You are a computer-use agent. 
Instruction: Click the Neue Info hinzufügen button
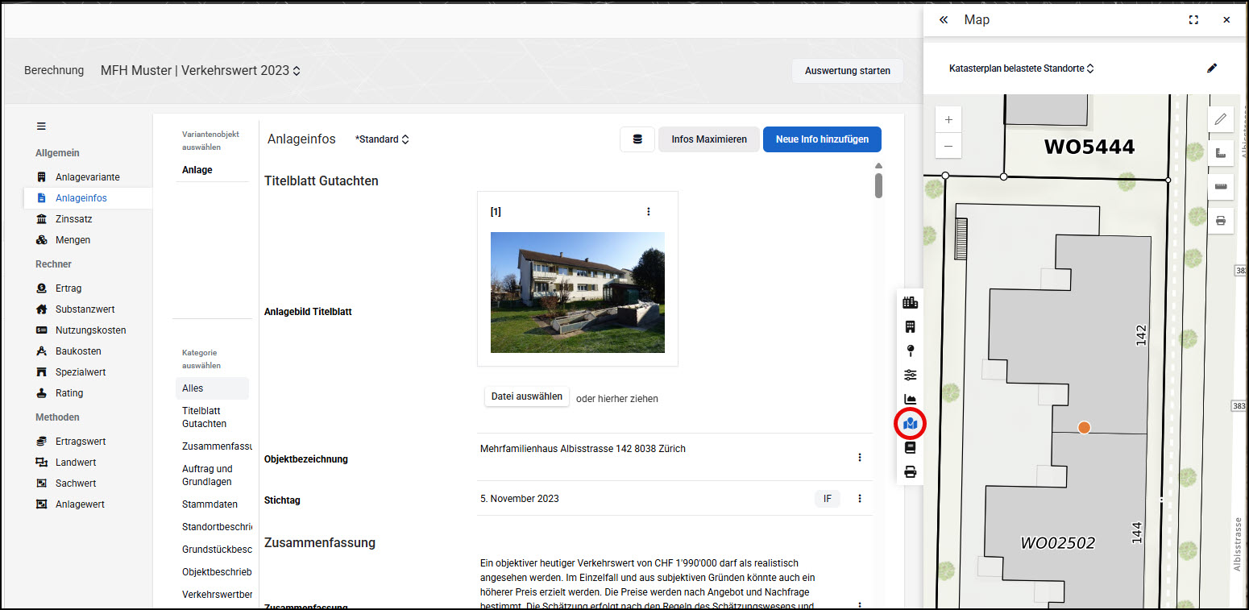(822, 139)
